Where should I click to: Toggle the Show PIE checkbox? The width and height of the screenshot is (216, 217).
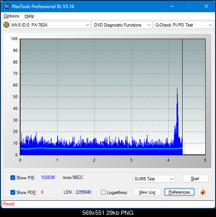pos(13,178)
